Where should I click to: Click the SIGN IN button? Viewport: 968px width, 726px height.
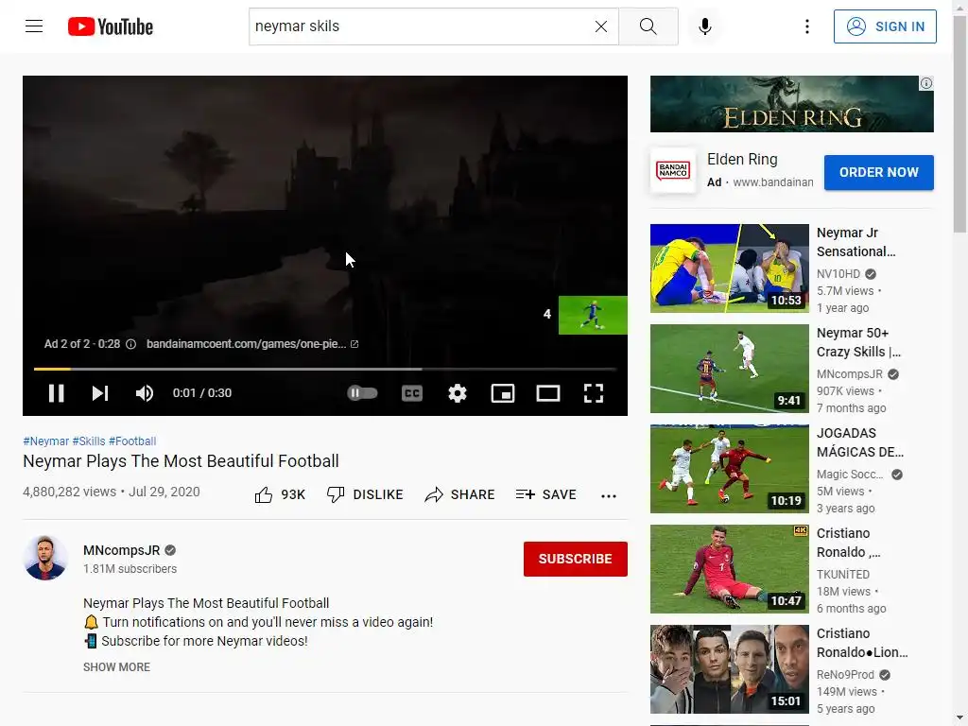(x=885, y=26)
